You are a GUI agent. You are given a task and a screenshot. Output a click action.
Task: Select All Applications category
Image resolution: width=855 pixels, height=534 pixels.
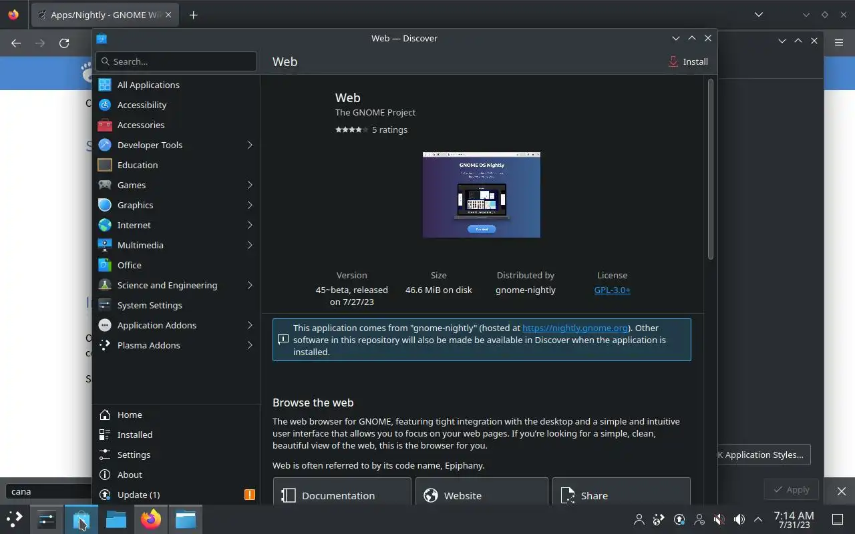click(x=176, y=85)
